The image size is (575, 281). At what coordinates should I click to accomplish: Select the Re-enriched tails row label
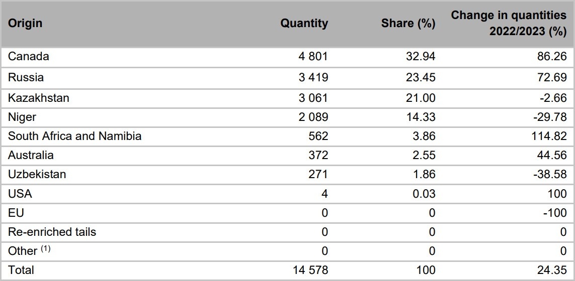[x=52, y=232]
